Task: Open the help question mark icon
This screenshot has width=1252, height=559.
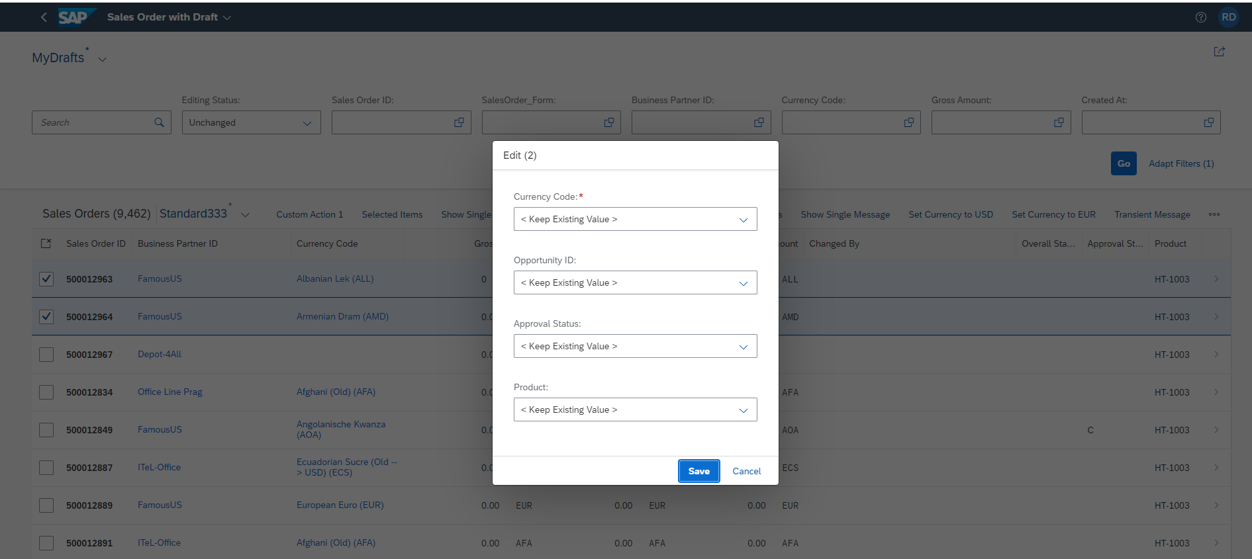Action: click(1200, 17)
